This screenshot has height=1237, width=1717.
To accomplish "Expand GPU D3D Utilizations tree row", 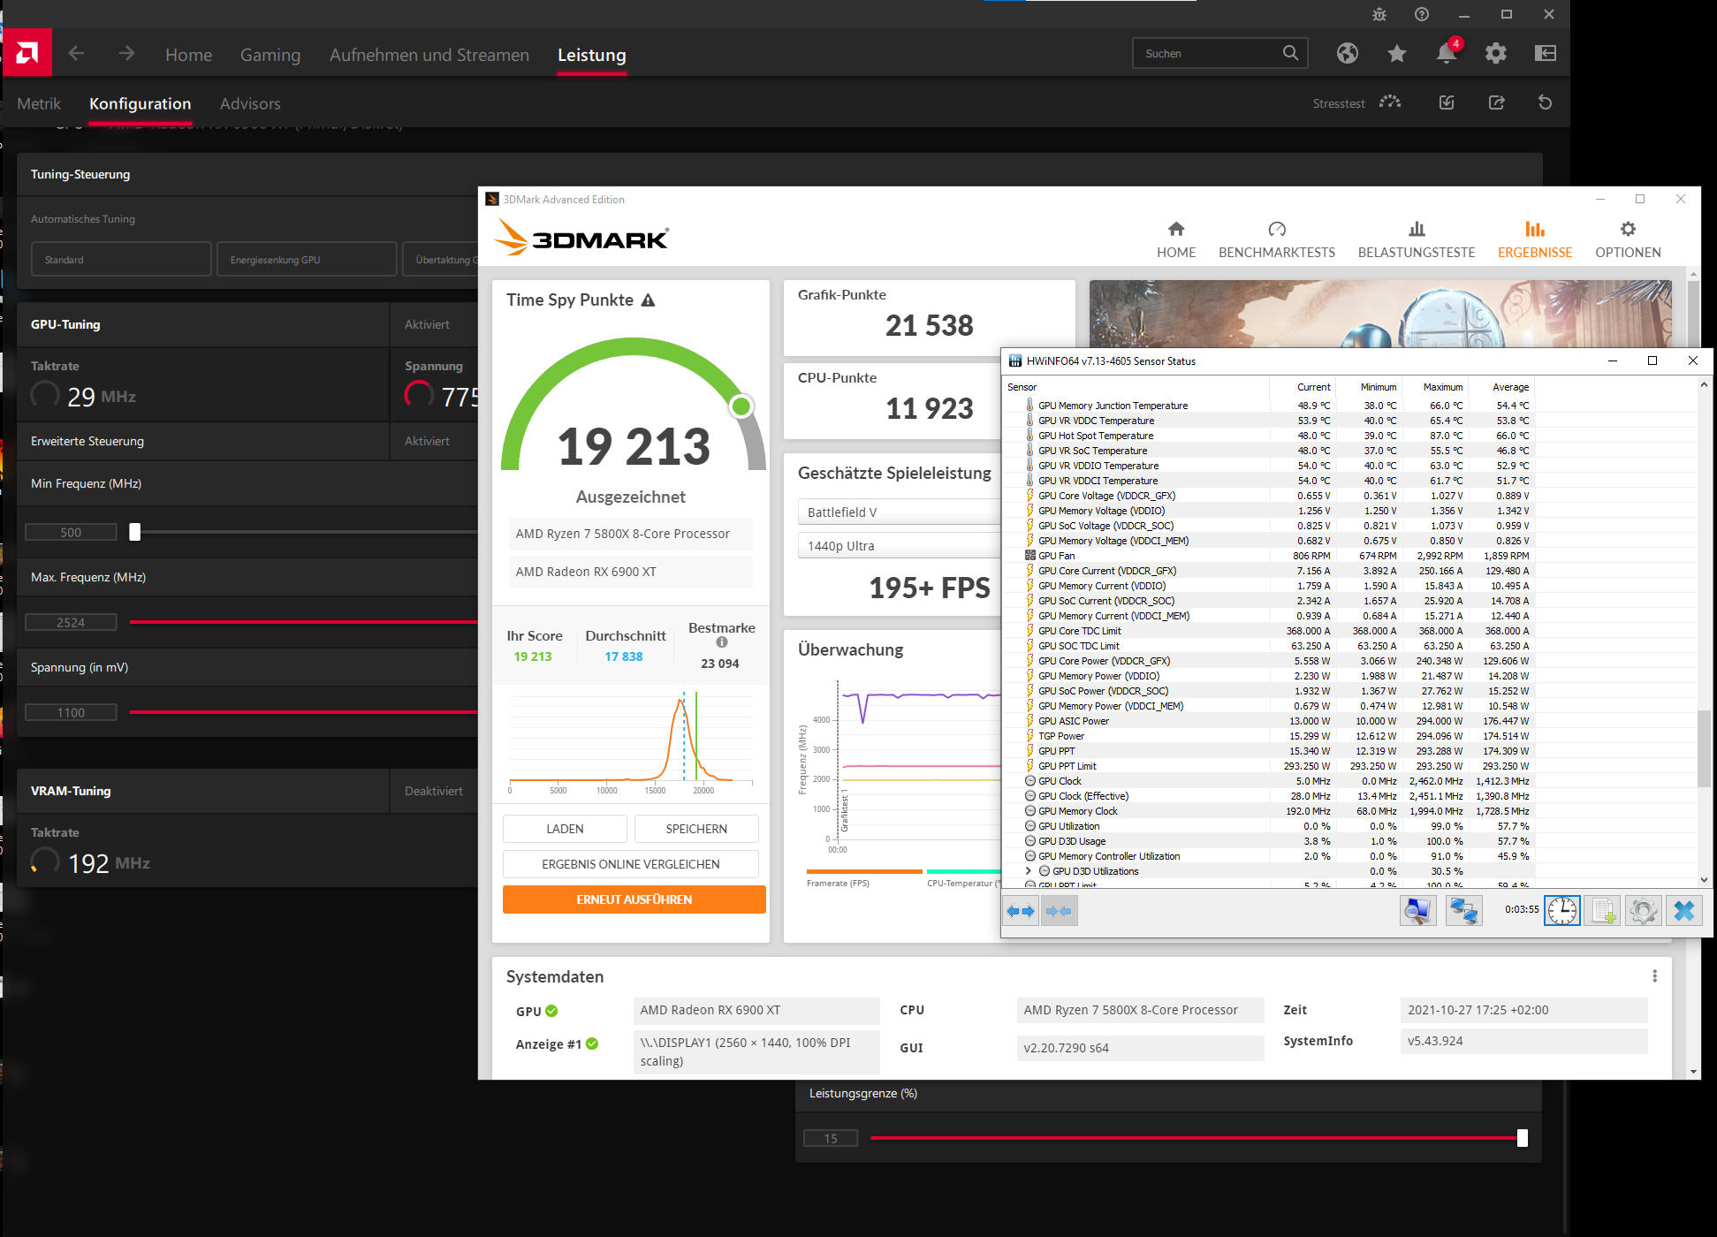I will [x=1028, y=871].
